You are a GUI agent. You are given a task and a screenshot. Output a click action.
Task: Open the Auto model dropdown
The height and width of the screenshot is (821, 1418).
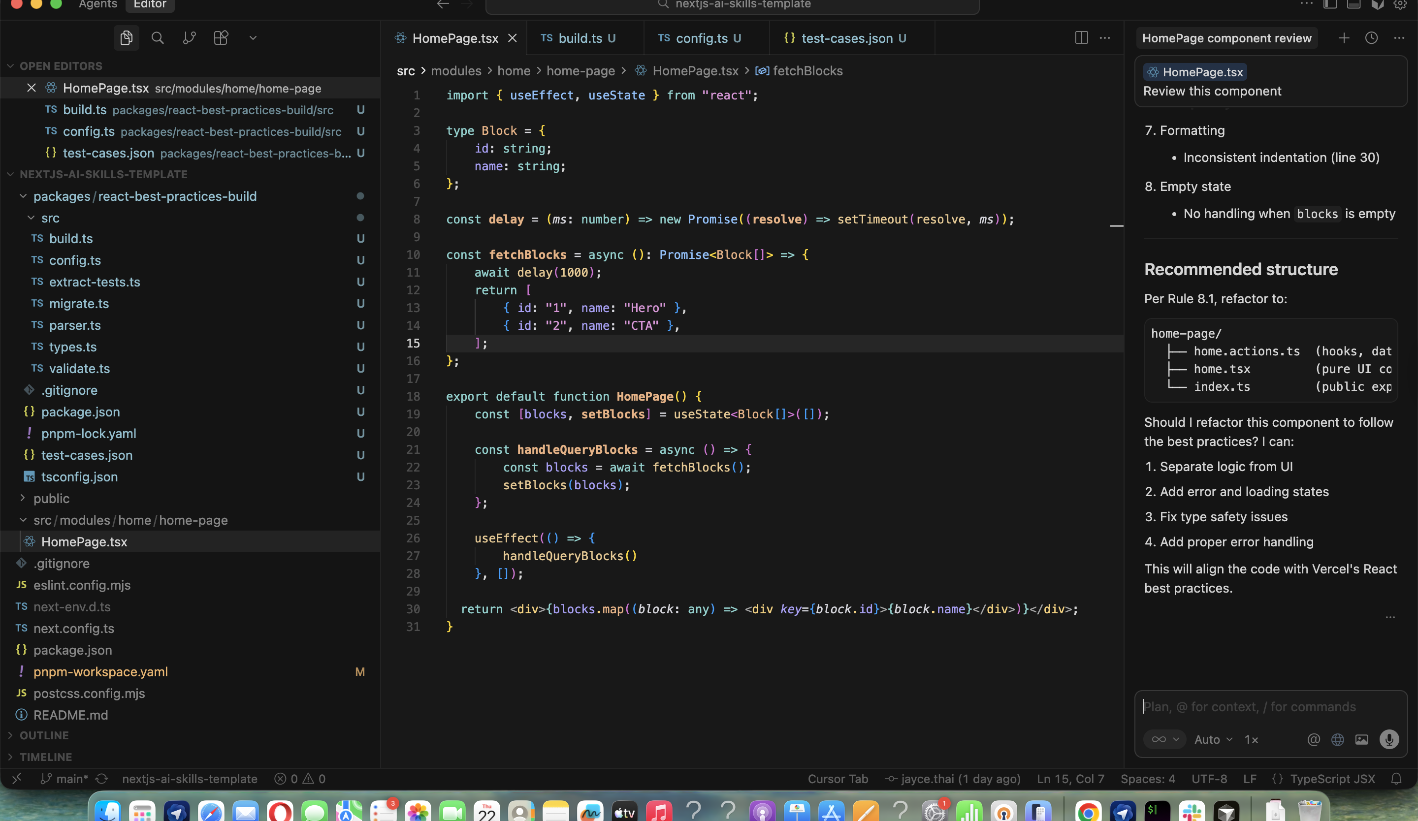[x=1213, y=739]
